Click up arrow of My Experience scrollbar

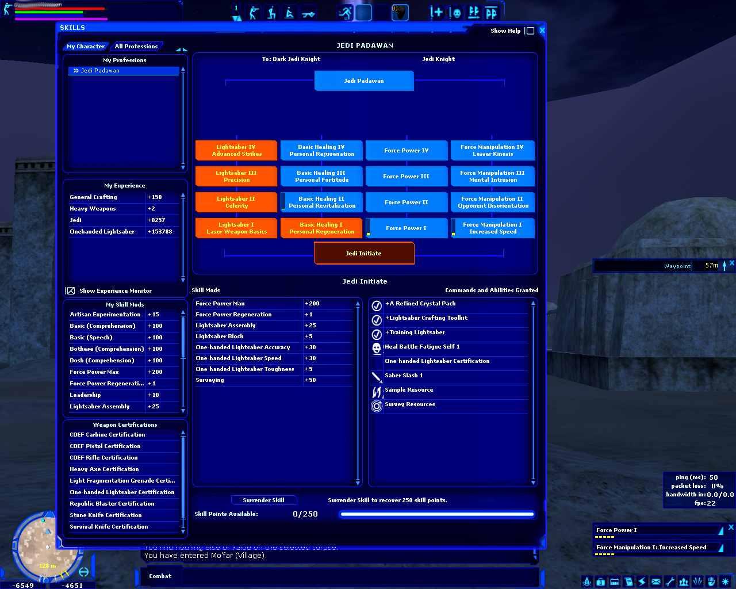click(x=183, y=196)
